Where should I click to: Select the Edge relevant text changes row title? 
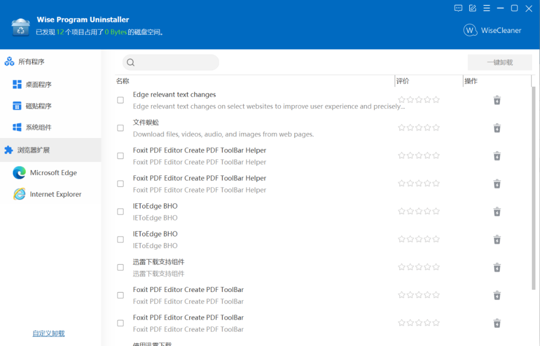tap(174, 94)
